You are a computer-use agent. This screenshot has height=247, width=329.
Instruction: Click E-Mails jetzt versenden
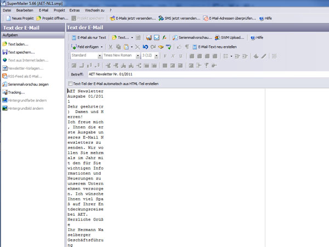(133, 18)
